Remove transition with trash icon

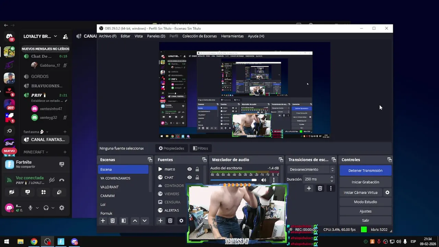[320, 188]
